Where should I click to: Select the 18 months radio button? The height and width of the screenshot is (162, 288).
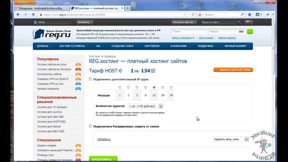click(162, 87)
